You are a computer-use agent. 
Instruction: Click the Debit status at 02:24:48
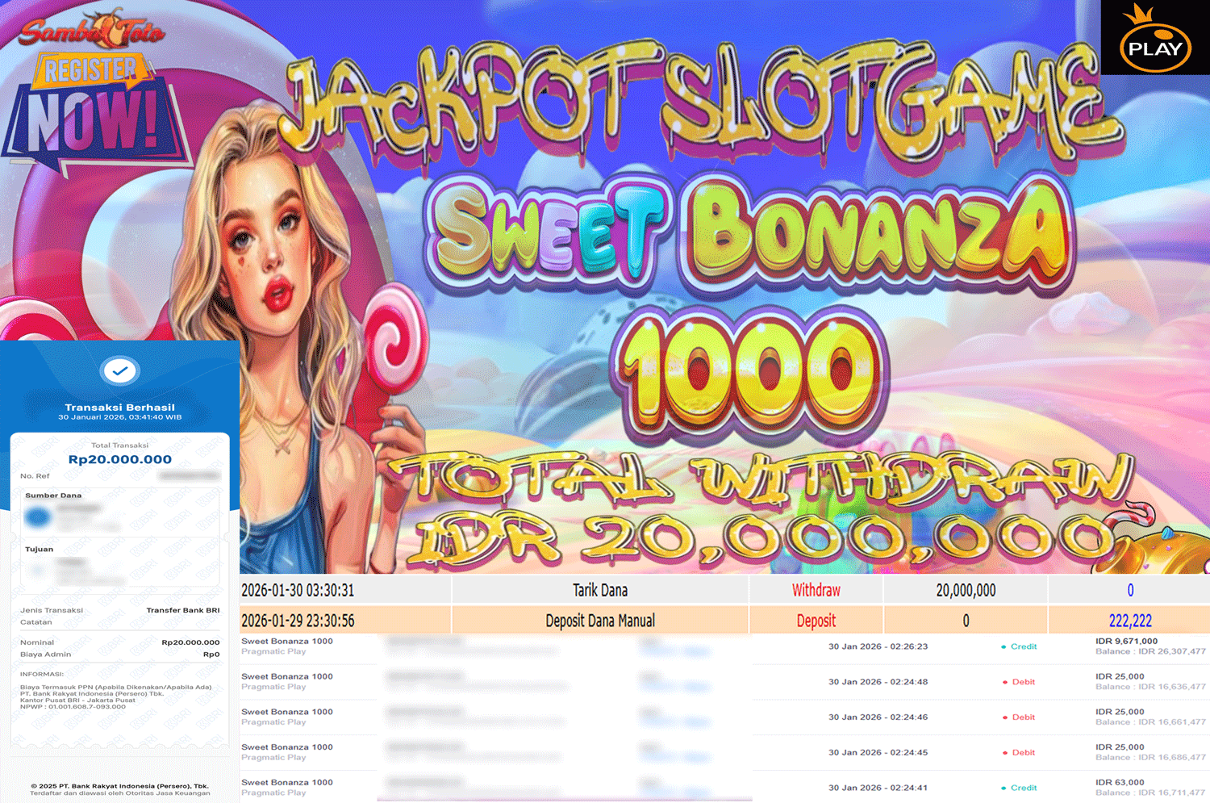coord(1019,682)
